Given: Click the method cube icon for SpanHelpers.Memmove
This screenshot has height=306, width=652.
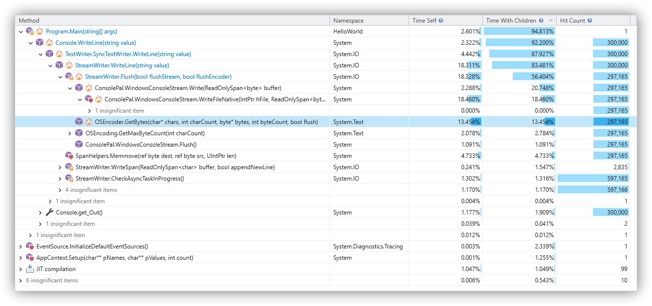Looking at the screenshot, I should [69, 156].
